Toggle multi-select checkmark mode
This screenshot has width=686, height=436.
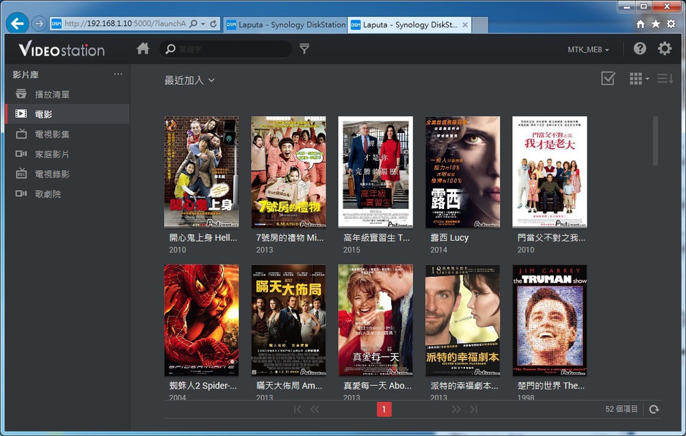click(608, 79)
